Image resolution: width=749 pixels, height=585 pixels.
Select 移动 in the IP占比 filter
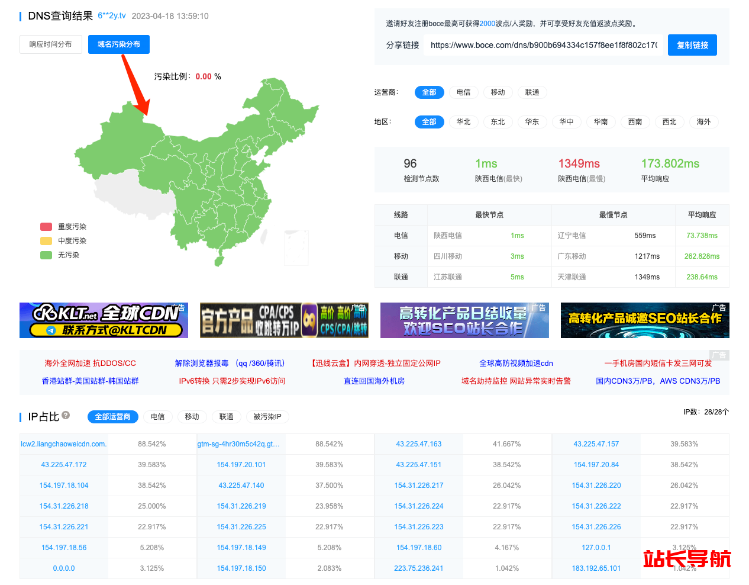tap(192, 417)
